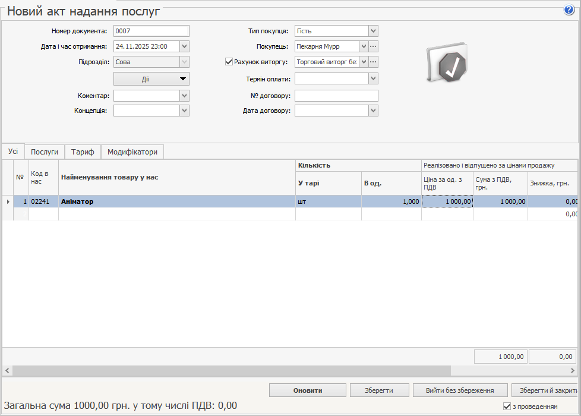This screenshot has height=416, width=581.
Task: Click left arrow of horizontal scrollbar
Action: pyautogui.click(x=7, y=370)
